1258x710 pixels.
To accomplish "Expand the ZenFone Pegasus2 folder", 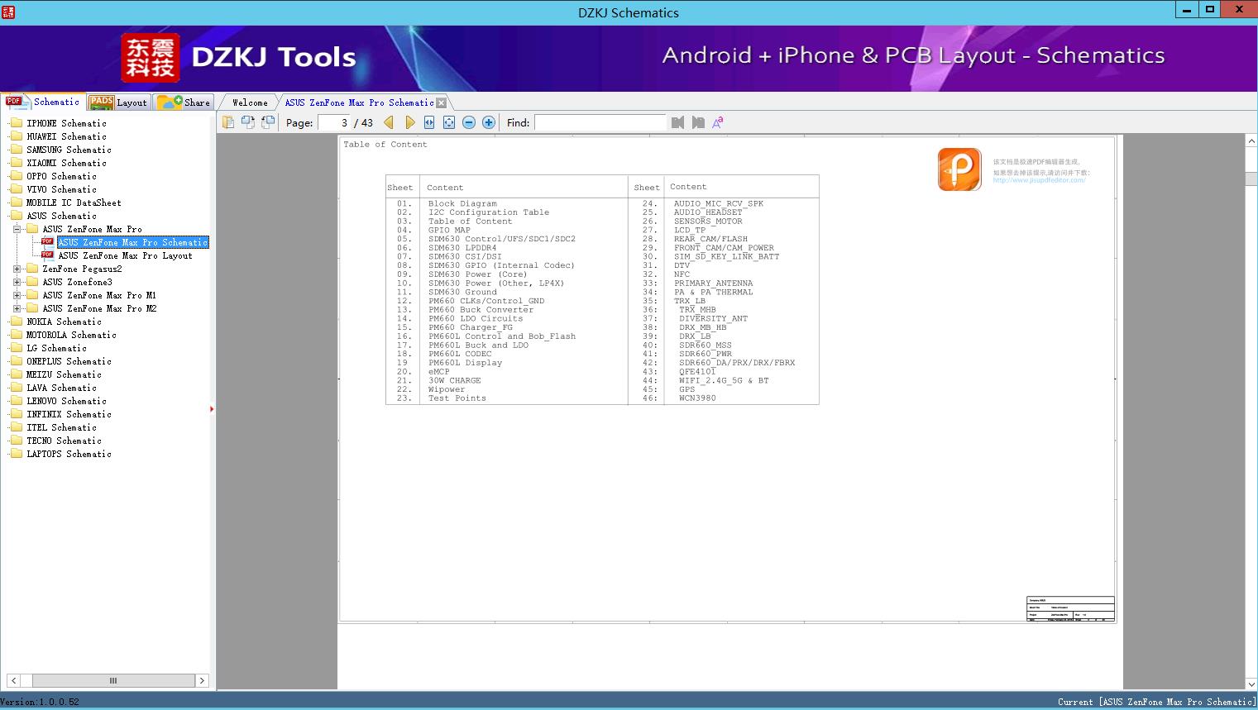I will [x=17, y=269].
